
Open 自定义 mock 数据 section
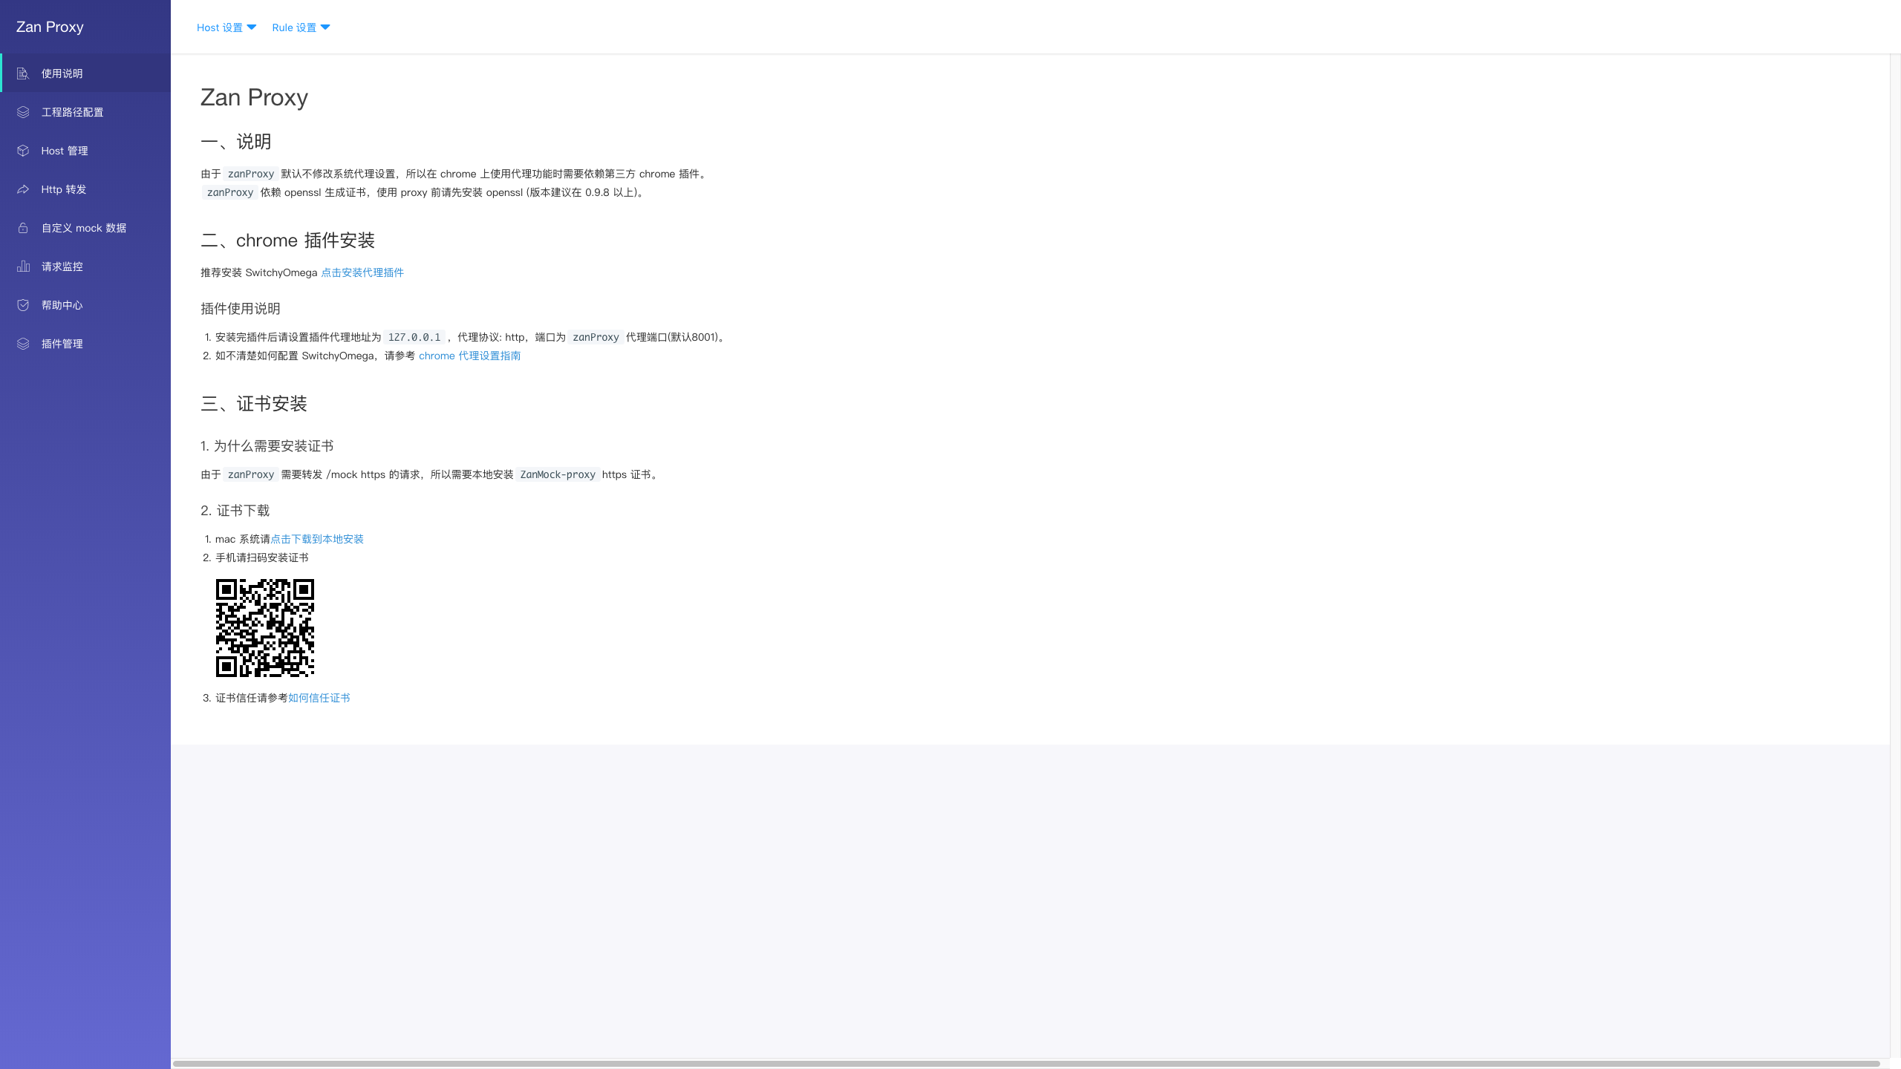(x=85, y=228)
